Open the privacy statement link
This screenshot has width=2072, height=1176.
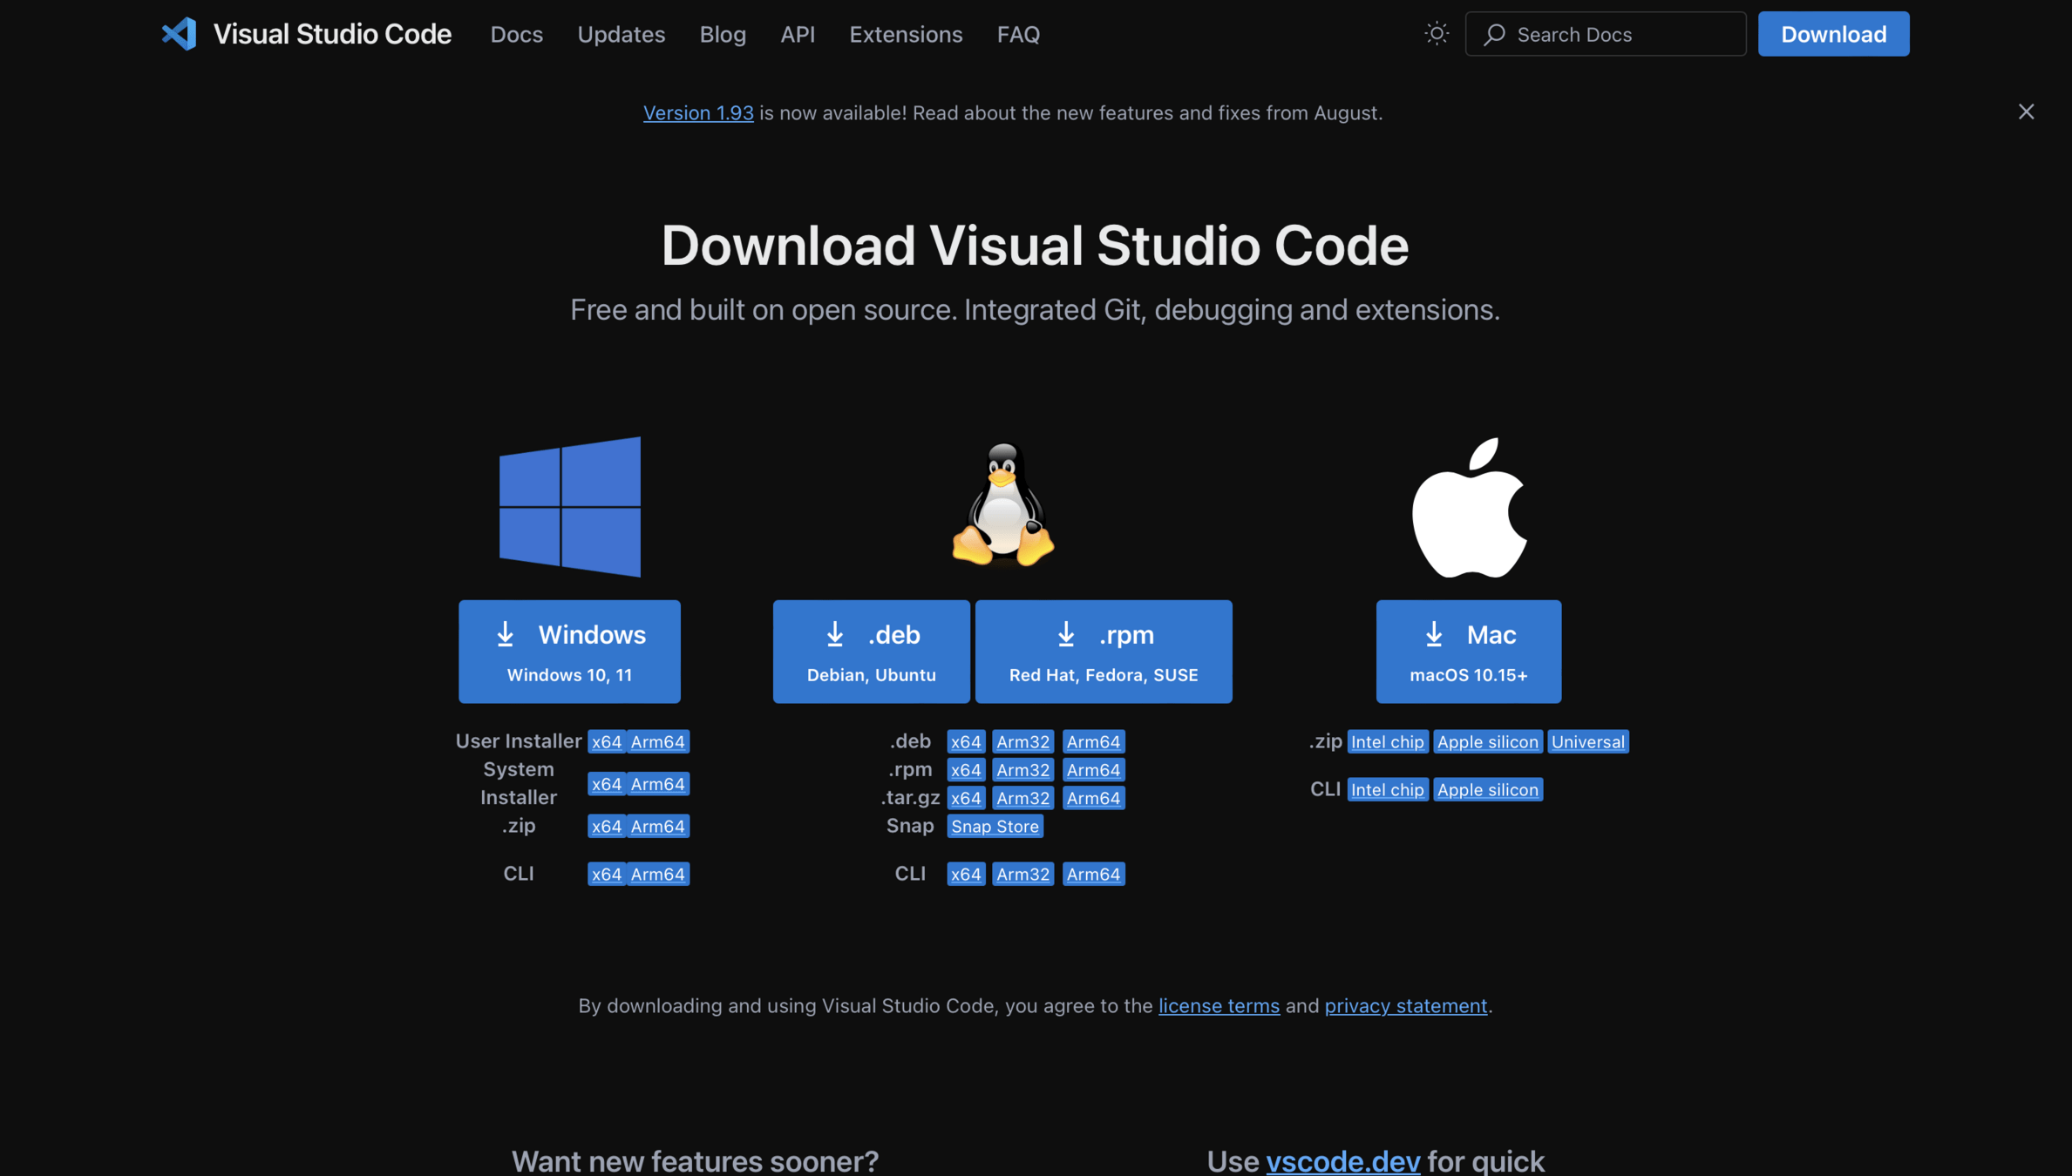[1405, 1005]
